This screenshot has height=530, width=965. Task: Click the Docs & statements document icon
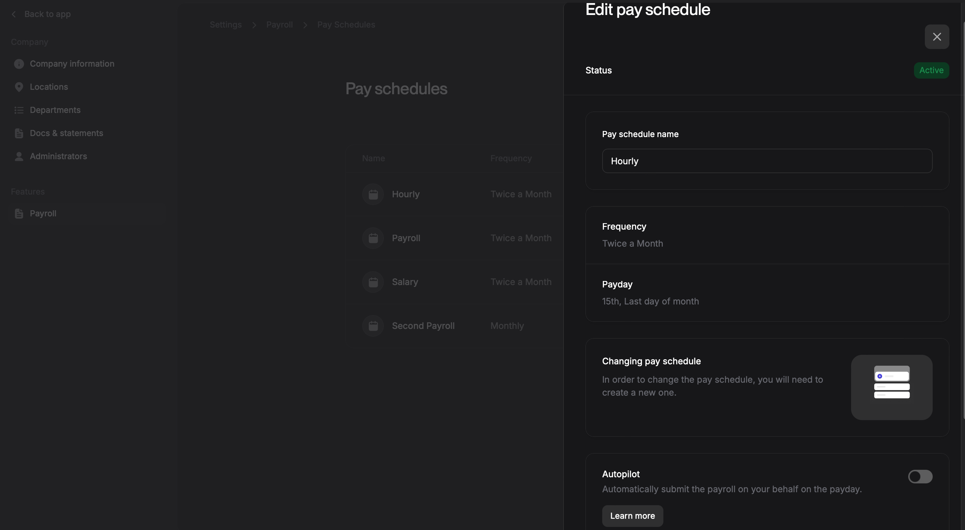19,133
